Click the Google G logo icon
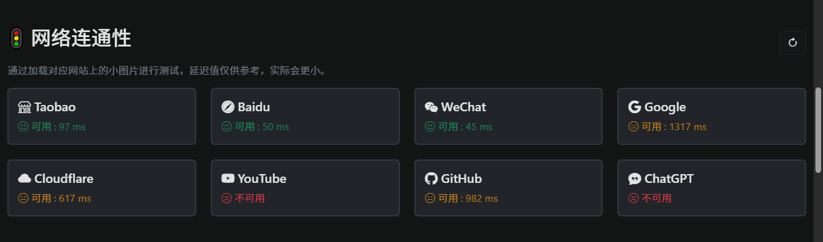 [x=635, y=107]
